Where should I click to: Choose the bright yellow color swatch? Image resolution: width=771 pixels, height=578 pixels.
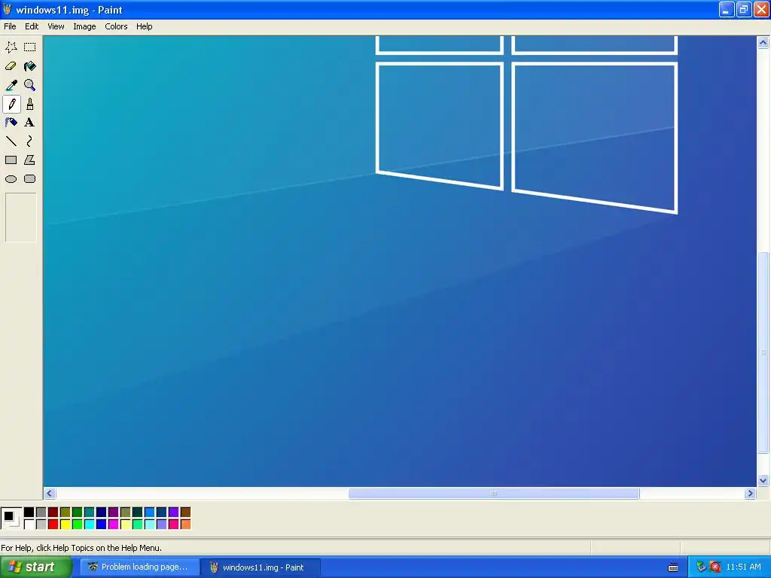pos(65,525)
